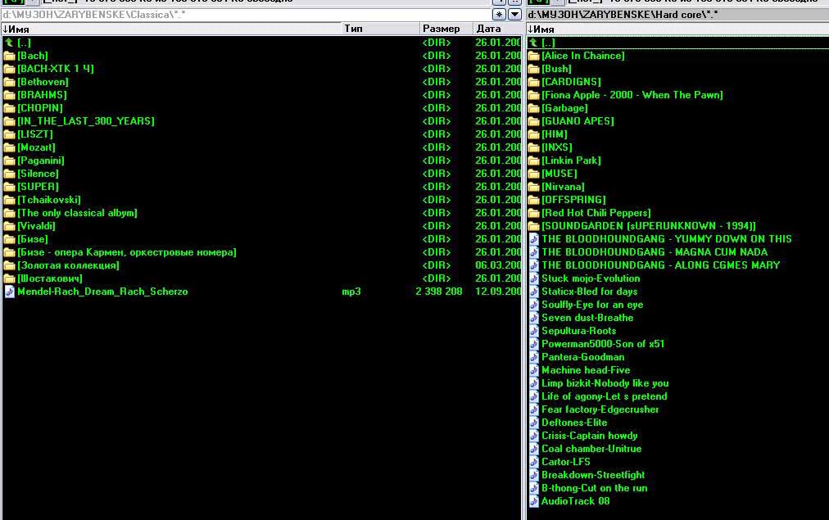This screenshot has width=829, height=520.
Task: Click the folder icon next to [Bach]
Action: pyautogui.click(x=9, y=56)
